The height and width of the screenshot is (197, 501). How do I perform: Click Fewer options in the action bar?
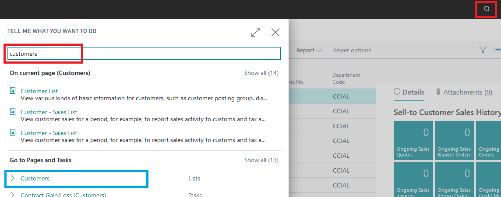[352, 51]
